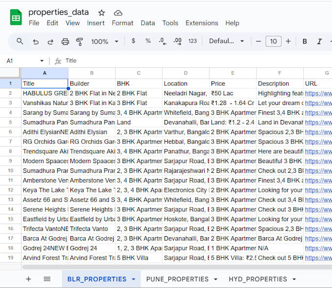The width and height of the screenshot is (332, 288).
Task: Open the Default font dropdown
Action: (227, 41)
